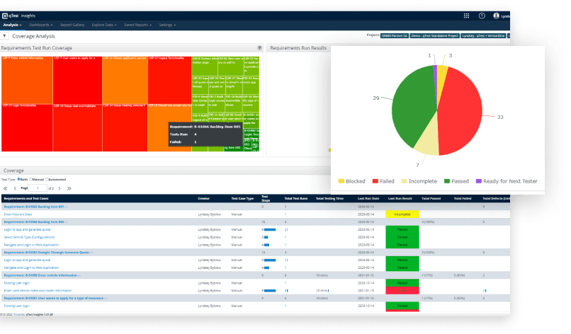The height and width of the screenshot is (334, 571).
Task: Open the apps grid launcher icon
Action: click(465, 15)
